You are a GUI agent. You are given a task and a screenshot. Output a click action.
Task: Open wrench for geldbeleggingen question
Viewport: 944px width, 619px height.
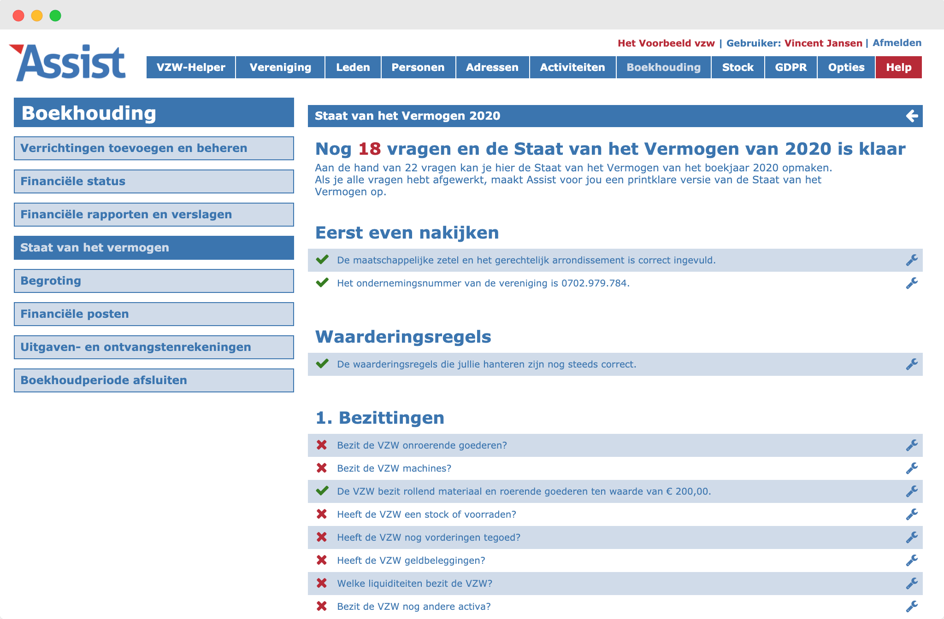(912, 561)
